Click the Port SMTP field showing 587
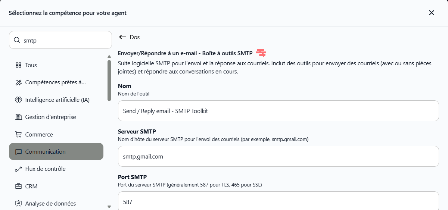 [278, 201]
